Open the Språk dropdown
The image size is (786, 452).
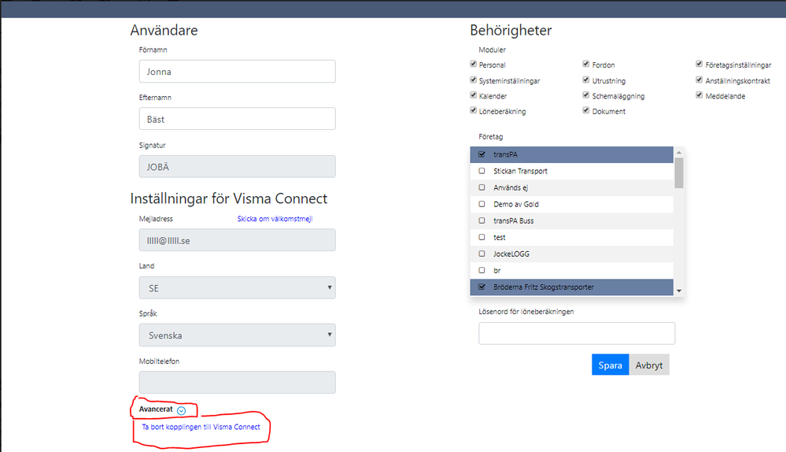(x=237, y=335)
